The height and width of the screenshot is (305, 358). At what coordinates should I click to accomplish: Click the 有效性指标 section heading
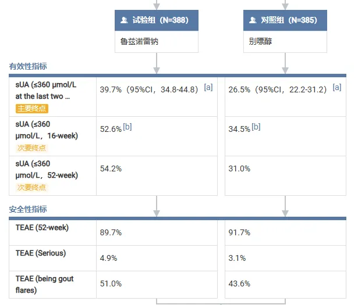[x=28, y=66]
